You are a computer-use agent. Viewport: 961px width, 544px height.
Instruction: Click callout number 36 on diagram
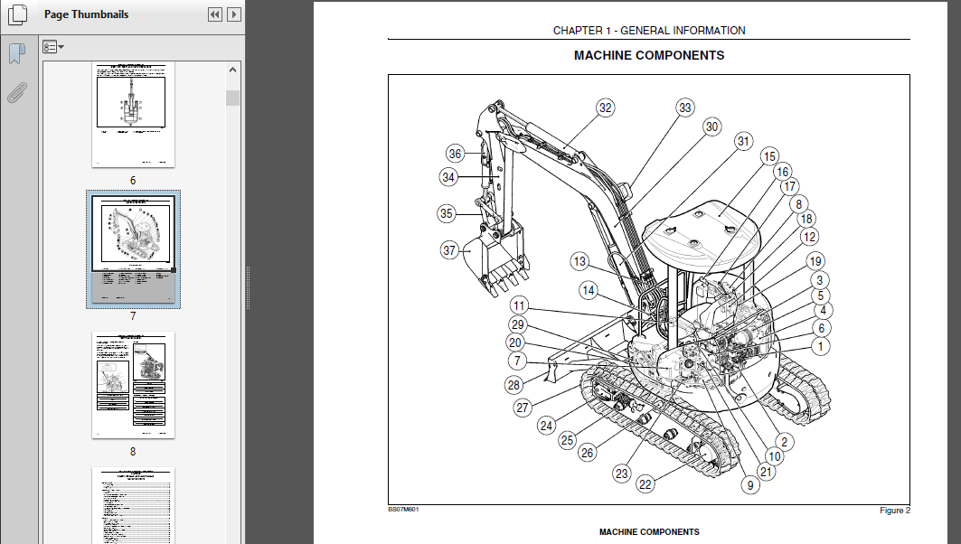click(x=455, y=154)
